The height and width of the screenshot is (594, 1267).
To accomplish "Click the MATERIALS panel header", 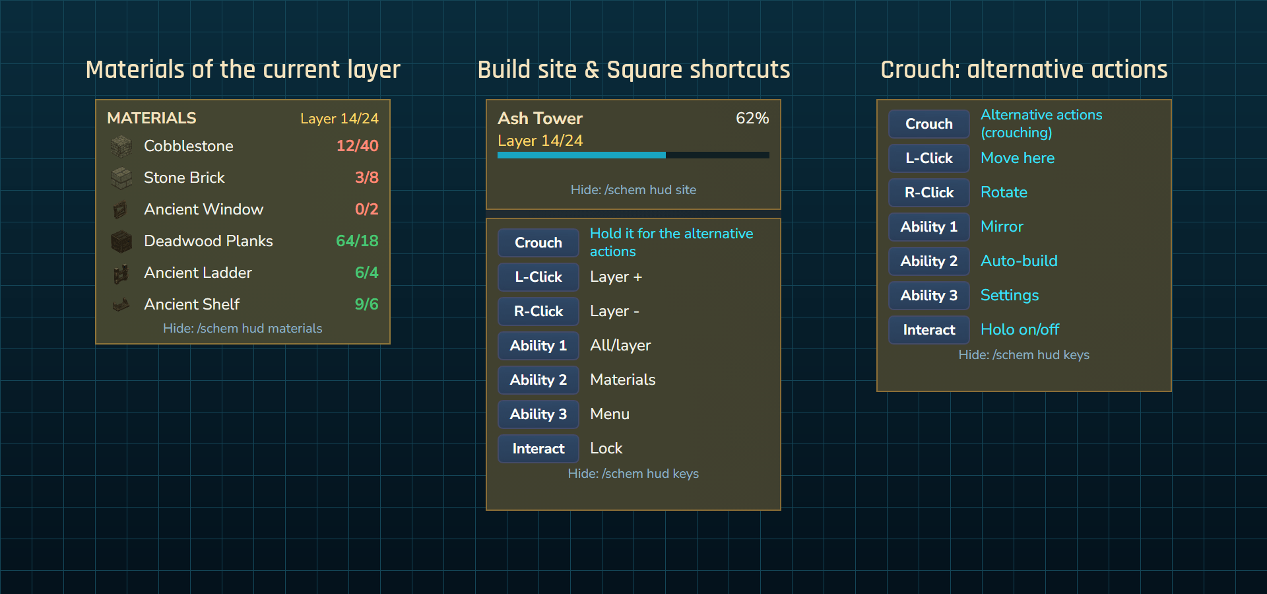I will (152, 118).
